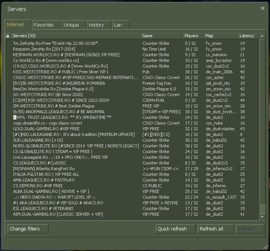This screenshot has width=270, height=251.
Task: Select HERO.DAEVA.RO WAR3FT LEVEL XP server
Action: (x=132, y=197)
